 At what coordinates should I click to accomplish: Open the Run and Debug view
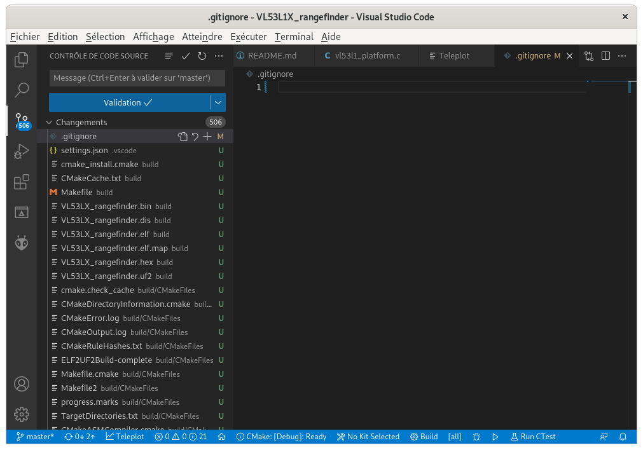point(22,151)
